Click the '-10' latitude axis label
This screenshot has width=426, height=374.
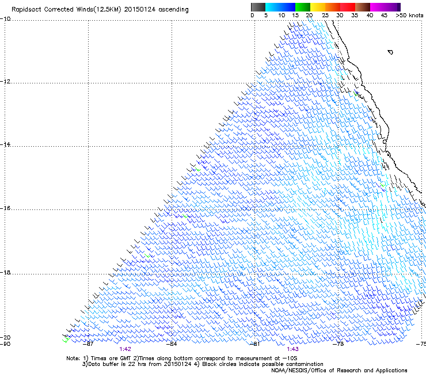point(5,19)
